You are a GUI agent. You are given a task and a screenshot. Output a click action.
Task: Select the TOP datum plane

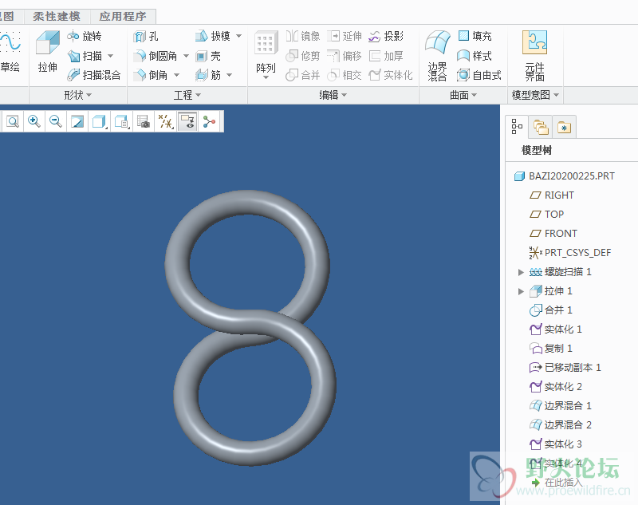click(546, 214)
